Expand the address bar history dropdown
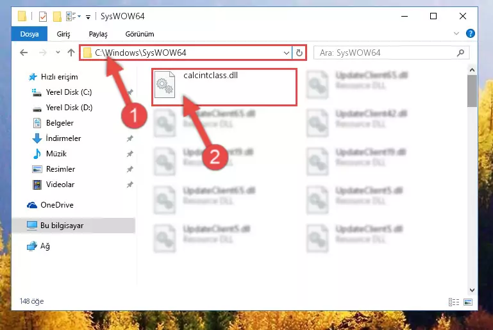Viewport: 493px width, 330px height. tap(286, 53)
